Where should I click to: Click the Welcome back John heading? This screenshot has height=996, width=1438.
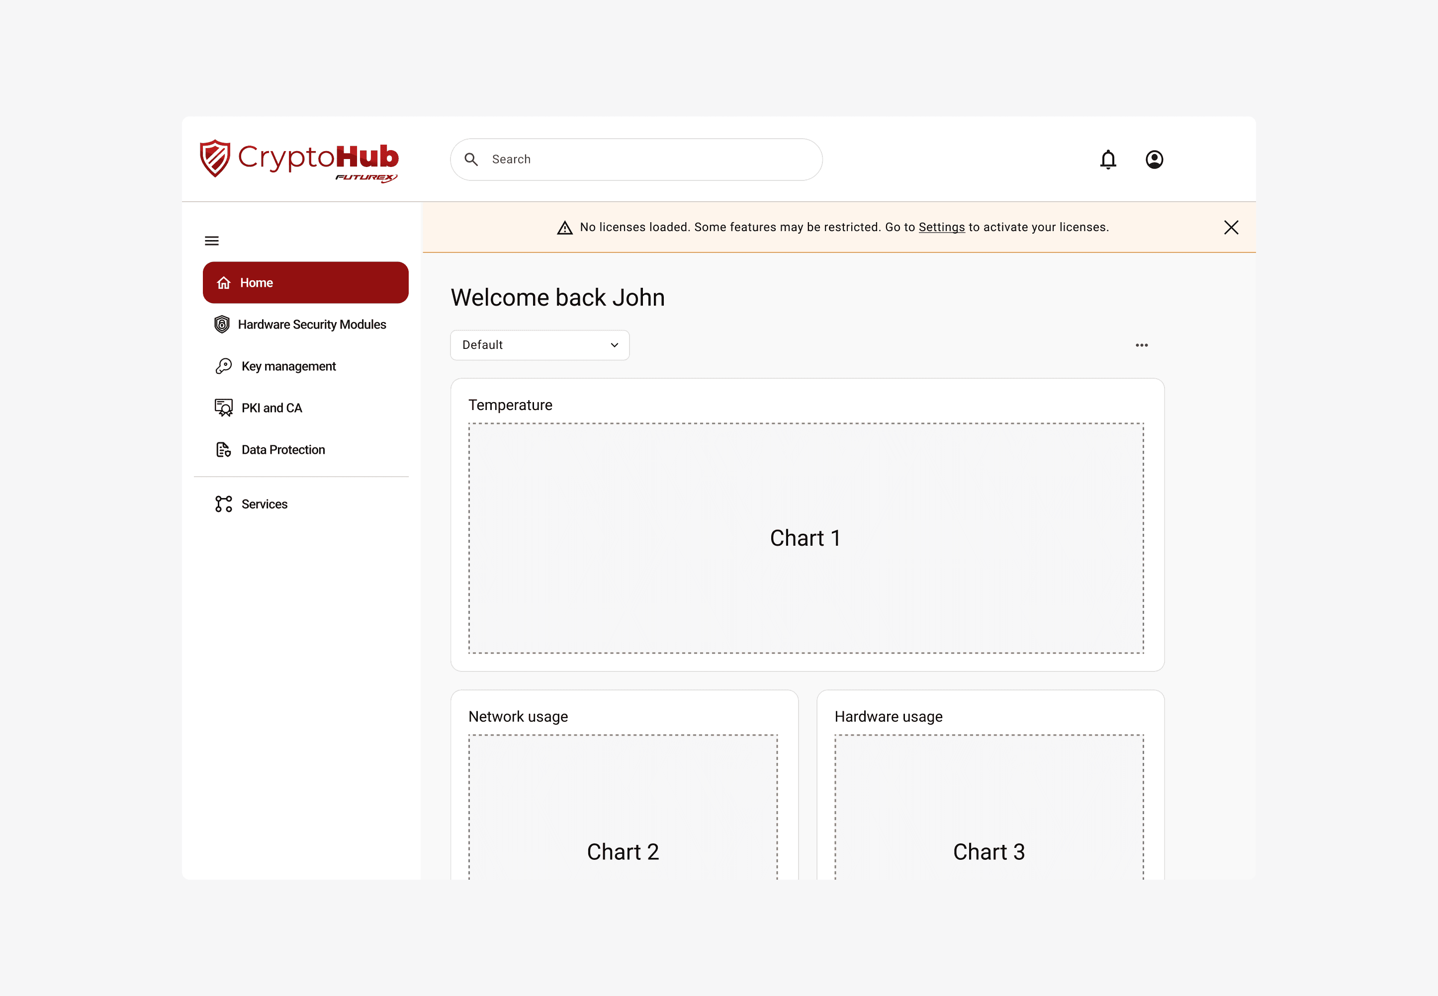[x=557, y=298]
